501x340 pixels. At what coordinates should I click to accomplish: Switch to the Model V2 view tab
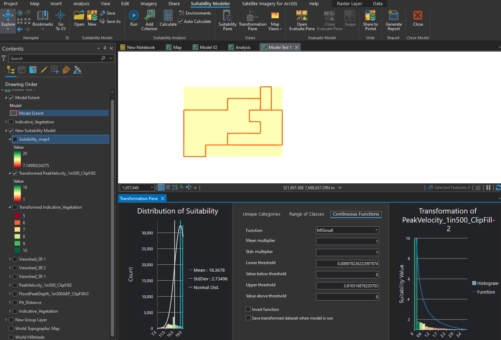(205, 47)
